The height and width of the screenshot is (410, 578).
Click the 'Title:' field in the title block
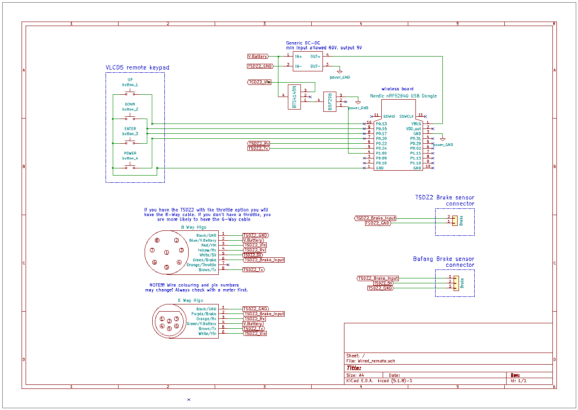[354, 368]
